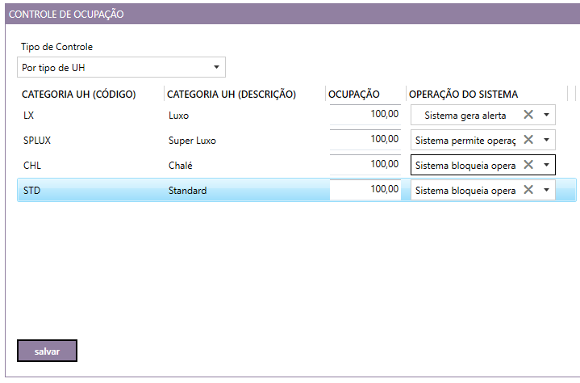Sort by CATEGORIA UH (DESCRIÇÃO) column header

pos(232,95)
